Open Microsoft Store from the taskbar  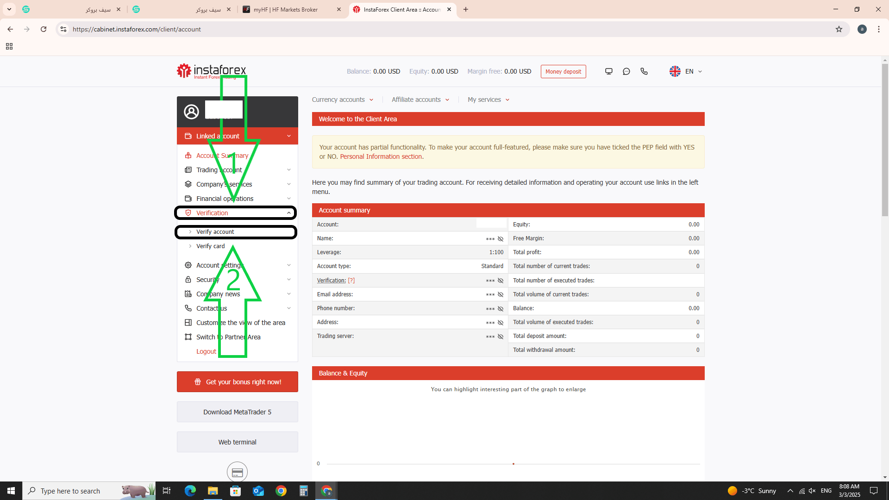[236, 491]
